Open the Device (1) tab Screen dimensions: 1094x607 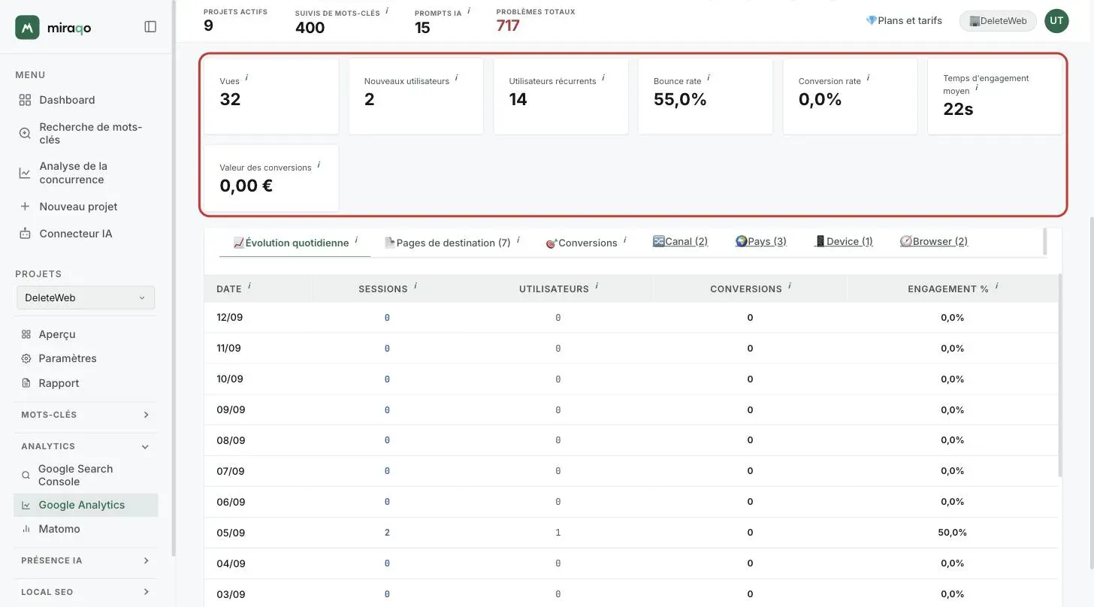(843, 241)
